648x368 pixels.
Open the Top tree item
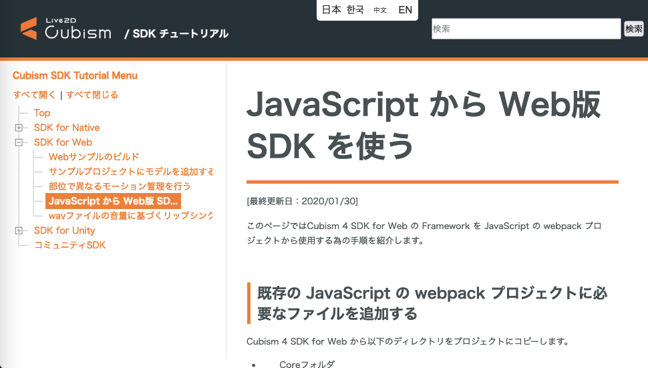42,113
